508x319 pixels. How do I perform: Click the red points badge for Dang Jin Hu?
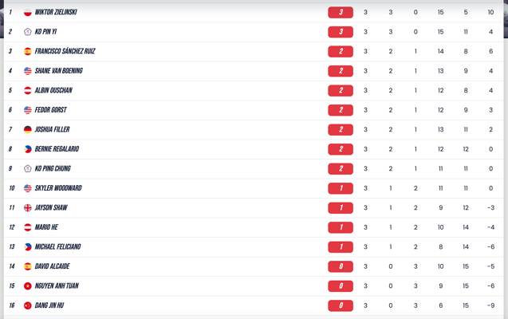[341, 305]
